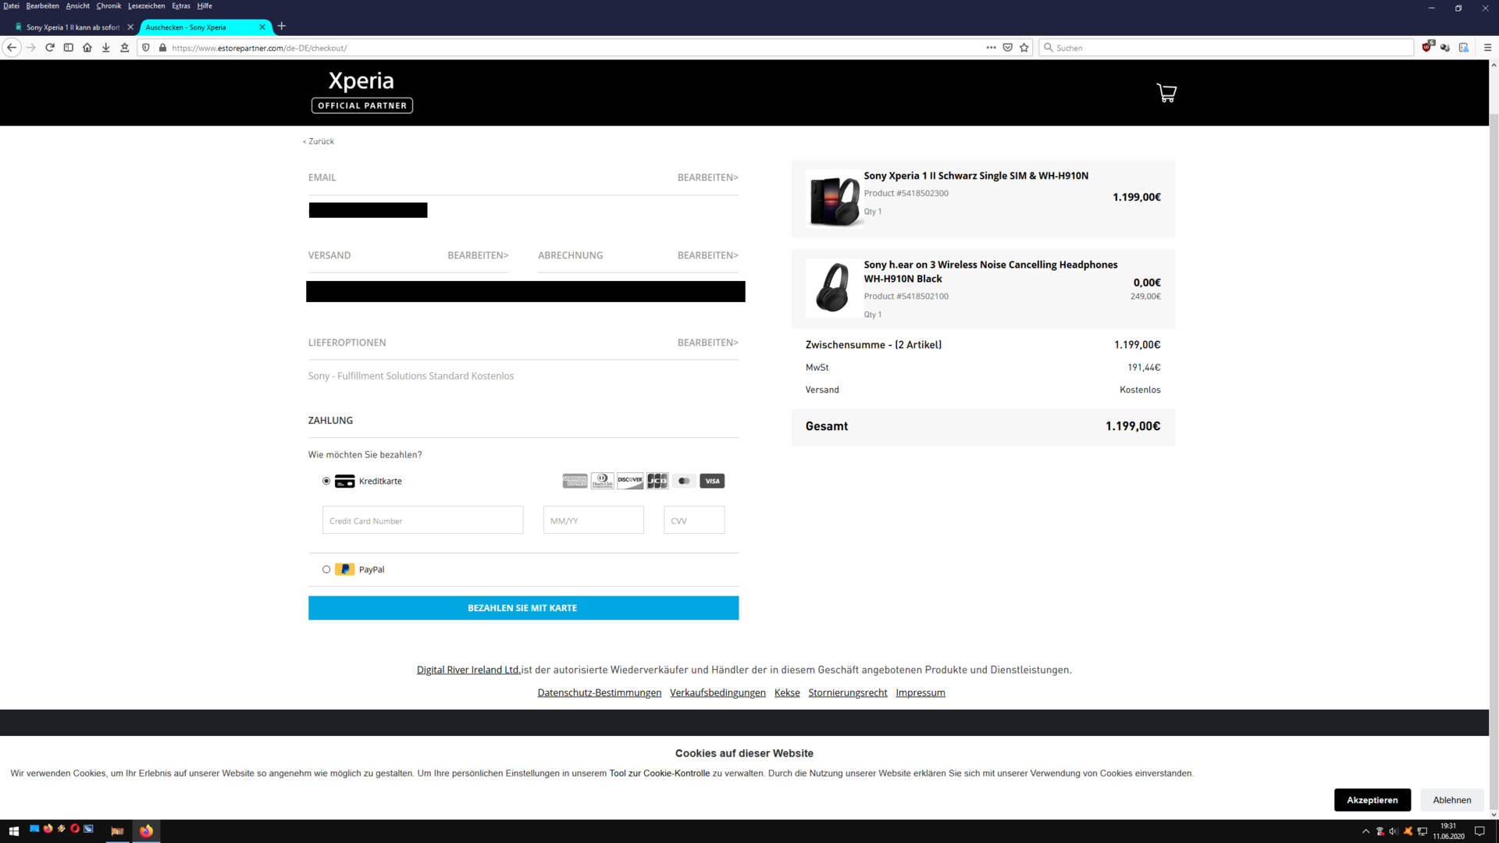
Task: Open the Windows notification center
Action: pyautogui.click(x=1479, y=831)
